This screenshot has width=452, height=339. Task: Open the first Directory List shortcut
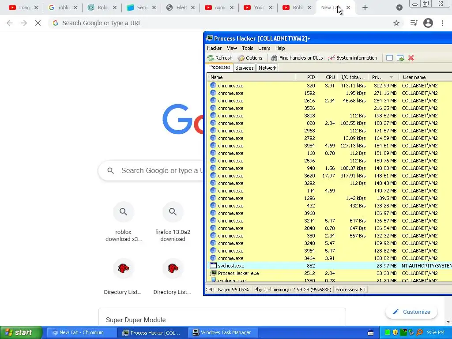pos(123,277)
